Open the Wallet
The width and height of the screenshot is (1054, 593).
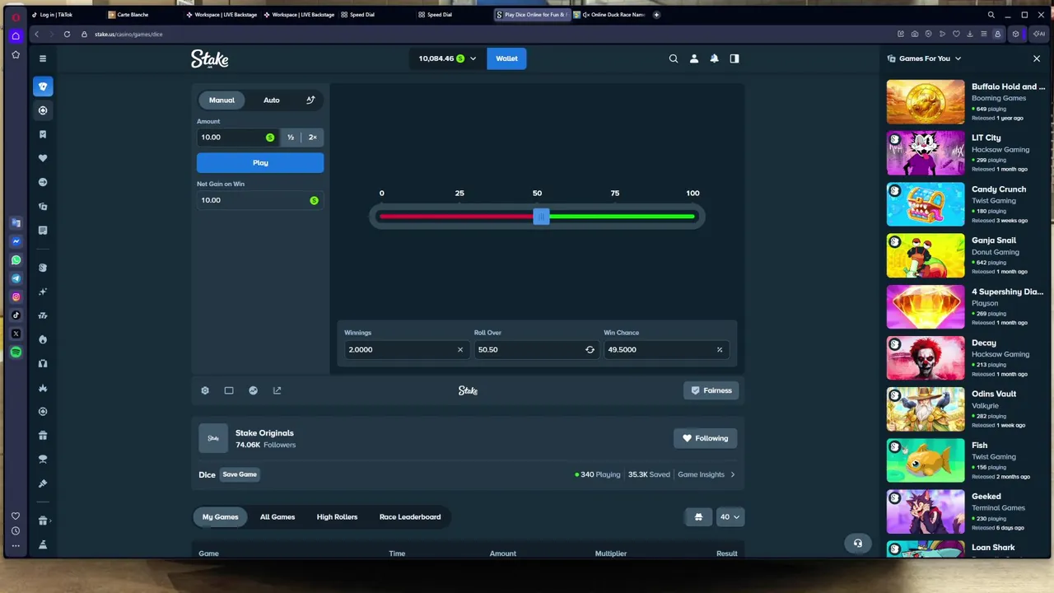pyautogui.click(x=506, y=58)
